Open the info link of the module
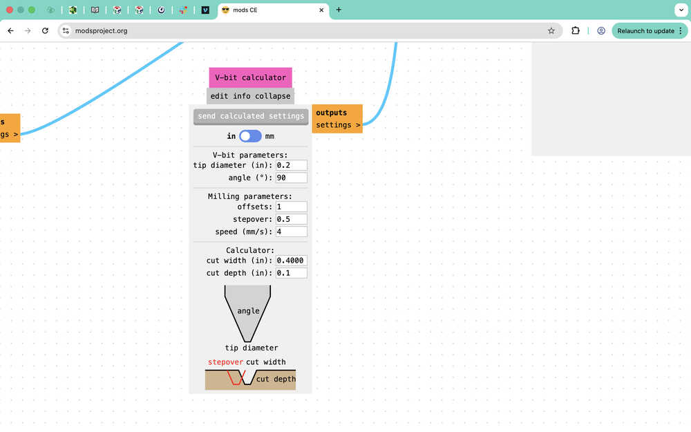The height and width of the screenshot is (432, 691). coord(241,96)
